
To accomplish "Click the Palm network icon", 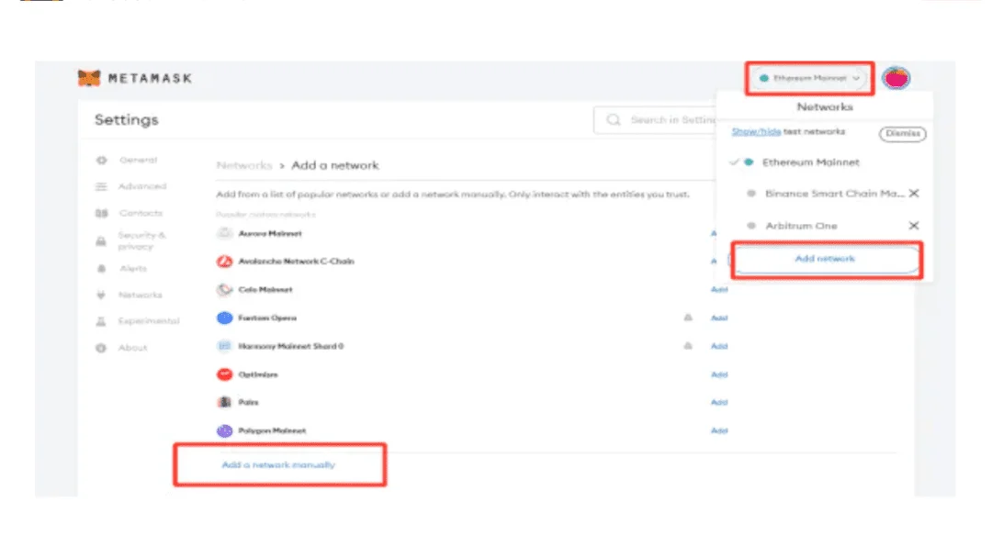I will click(x=224, y=402).
